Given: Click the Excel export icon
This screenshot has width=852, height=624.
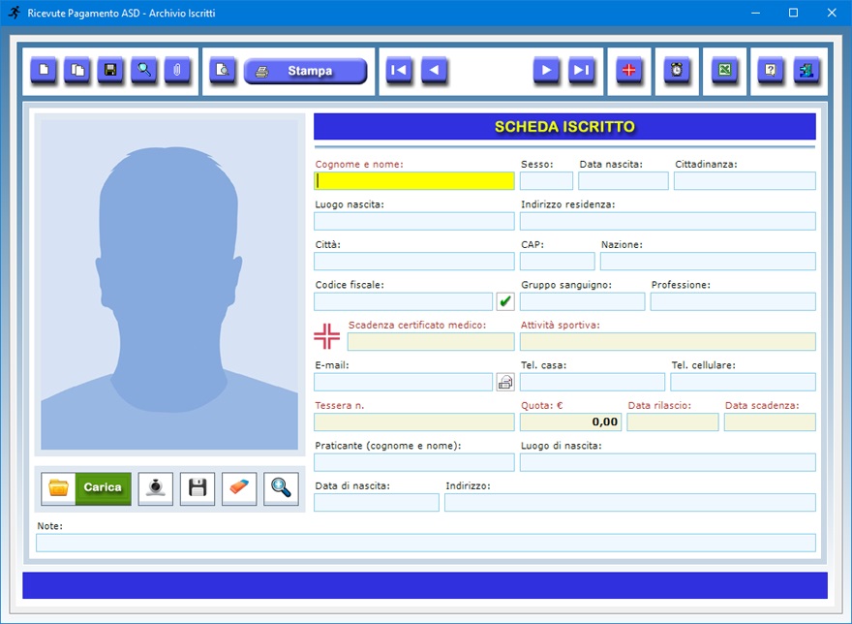Looking at the screenshot, I should point(725,70).
